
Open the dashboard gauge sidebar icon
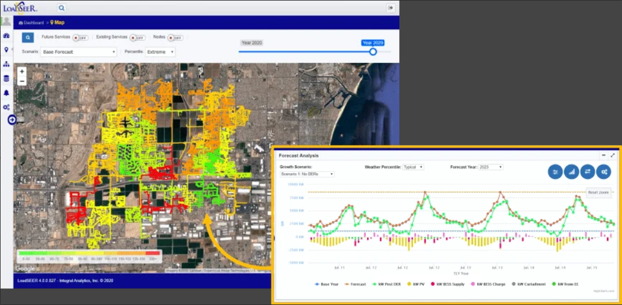6,36
